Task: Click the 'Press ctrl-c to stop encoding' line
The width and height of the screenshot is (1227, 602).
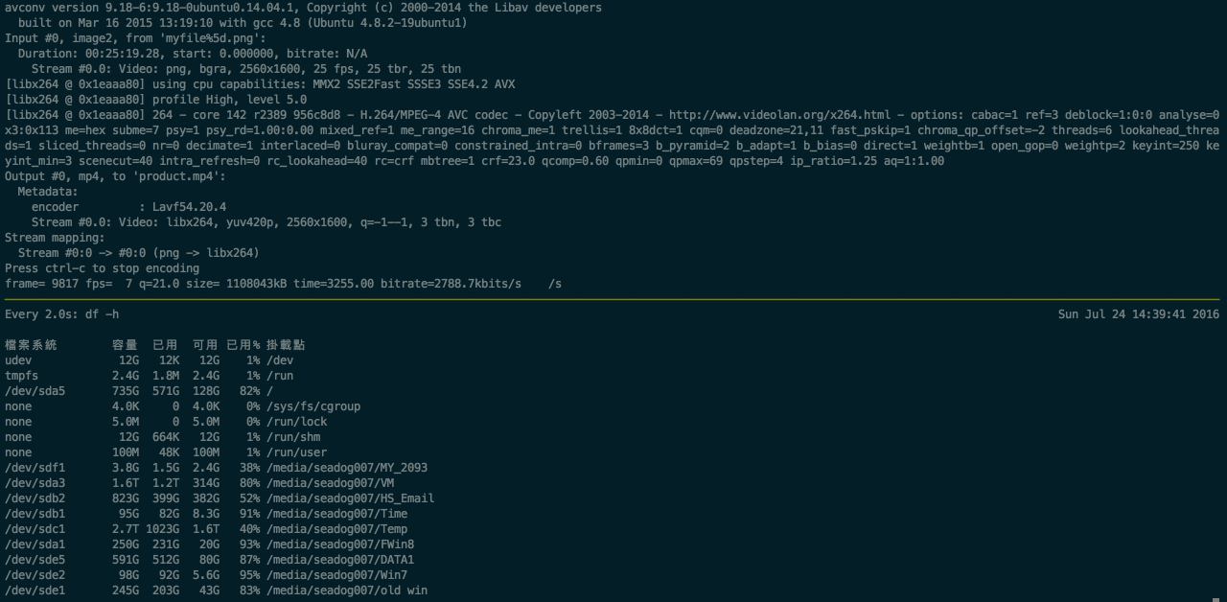Action: (103, 268)
